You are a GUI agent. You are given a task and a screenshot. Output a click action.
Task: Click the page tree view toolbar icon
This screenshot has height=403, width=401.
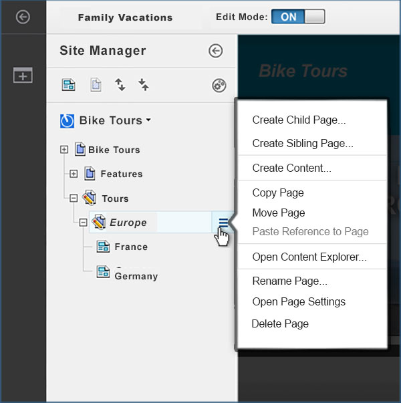[68, 84]
